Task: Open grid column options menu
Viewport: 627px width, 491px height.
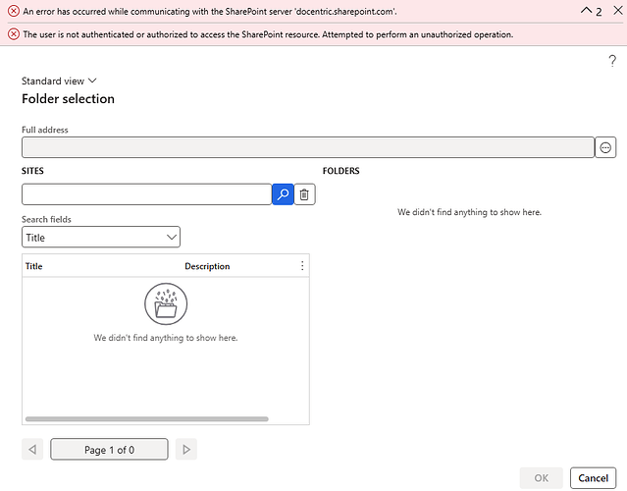Action: point(302,266)
